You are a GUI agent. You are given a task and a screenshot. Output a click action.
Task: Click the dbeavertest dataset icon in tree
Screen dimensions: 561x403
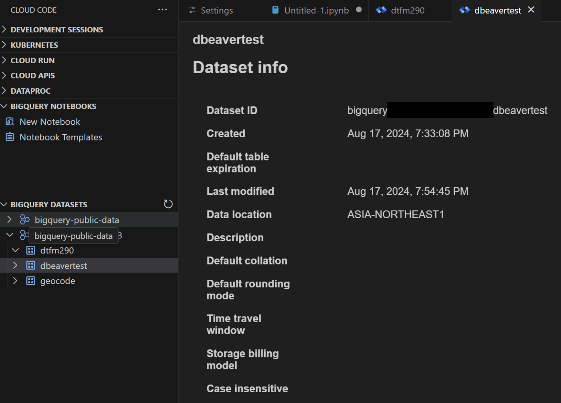pyautogui.click(x=30, y=266)
